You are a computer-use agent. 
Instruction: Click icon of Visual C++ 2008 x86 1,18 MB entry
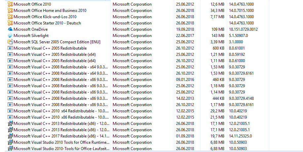(10, 86)
